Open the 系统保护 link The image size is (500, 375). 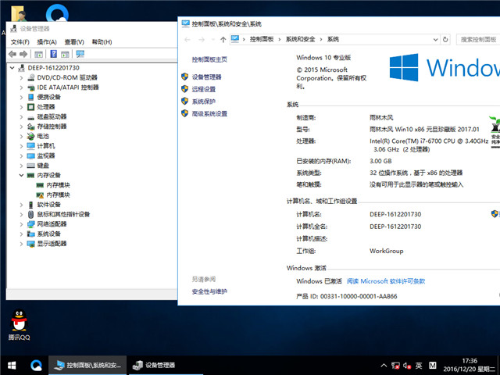pos(203,102)
